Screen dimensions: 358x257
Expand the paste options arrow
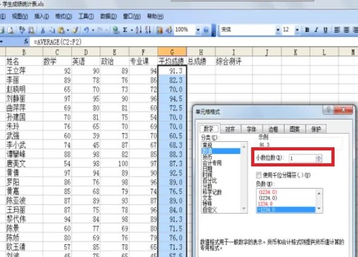click(x=68, y=30)
